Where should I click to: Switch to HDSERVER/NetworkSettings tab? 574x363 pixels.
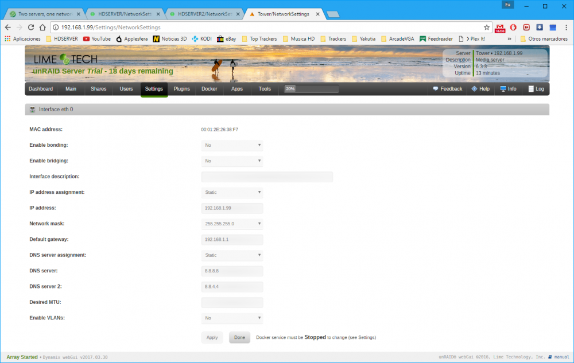[125, 14]
